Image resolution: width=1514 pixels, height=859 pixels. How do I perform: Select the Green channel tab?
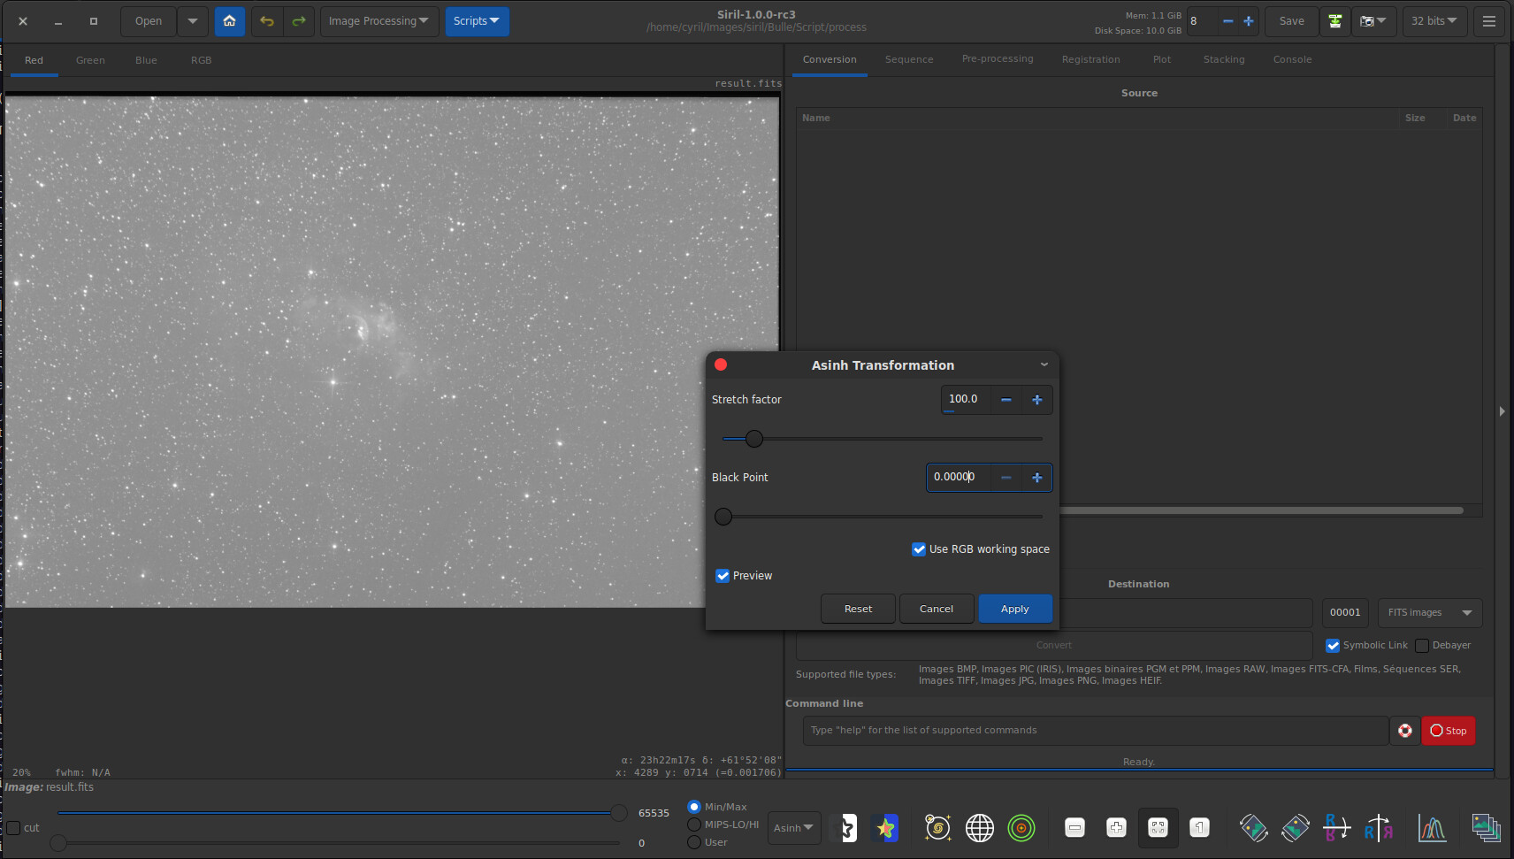[90, 61]
